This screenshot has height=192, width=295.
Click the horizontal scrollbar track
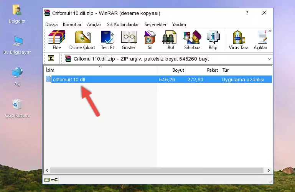point(157,171)
